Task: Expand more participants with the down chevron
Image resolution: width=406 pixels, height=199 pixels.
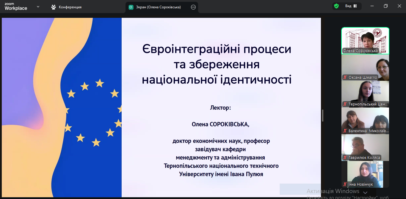Action: 365,193
